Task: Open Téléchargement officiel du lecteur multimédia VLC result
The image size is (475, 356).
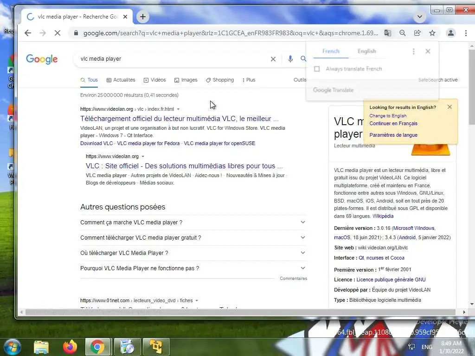Action: 180,119
